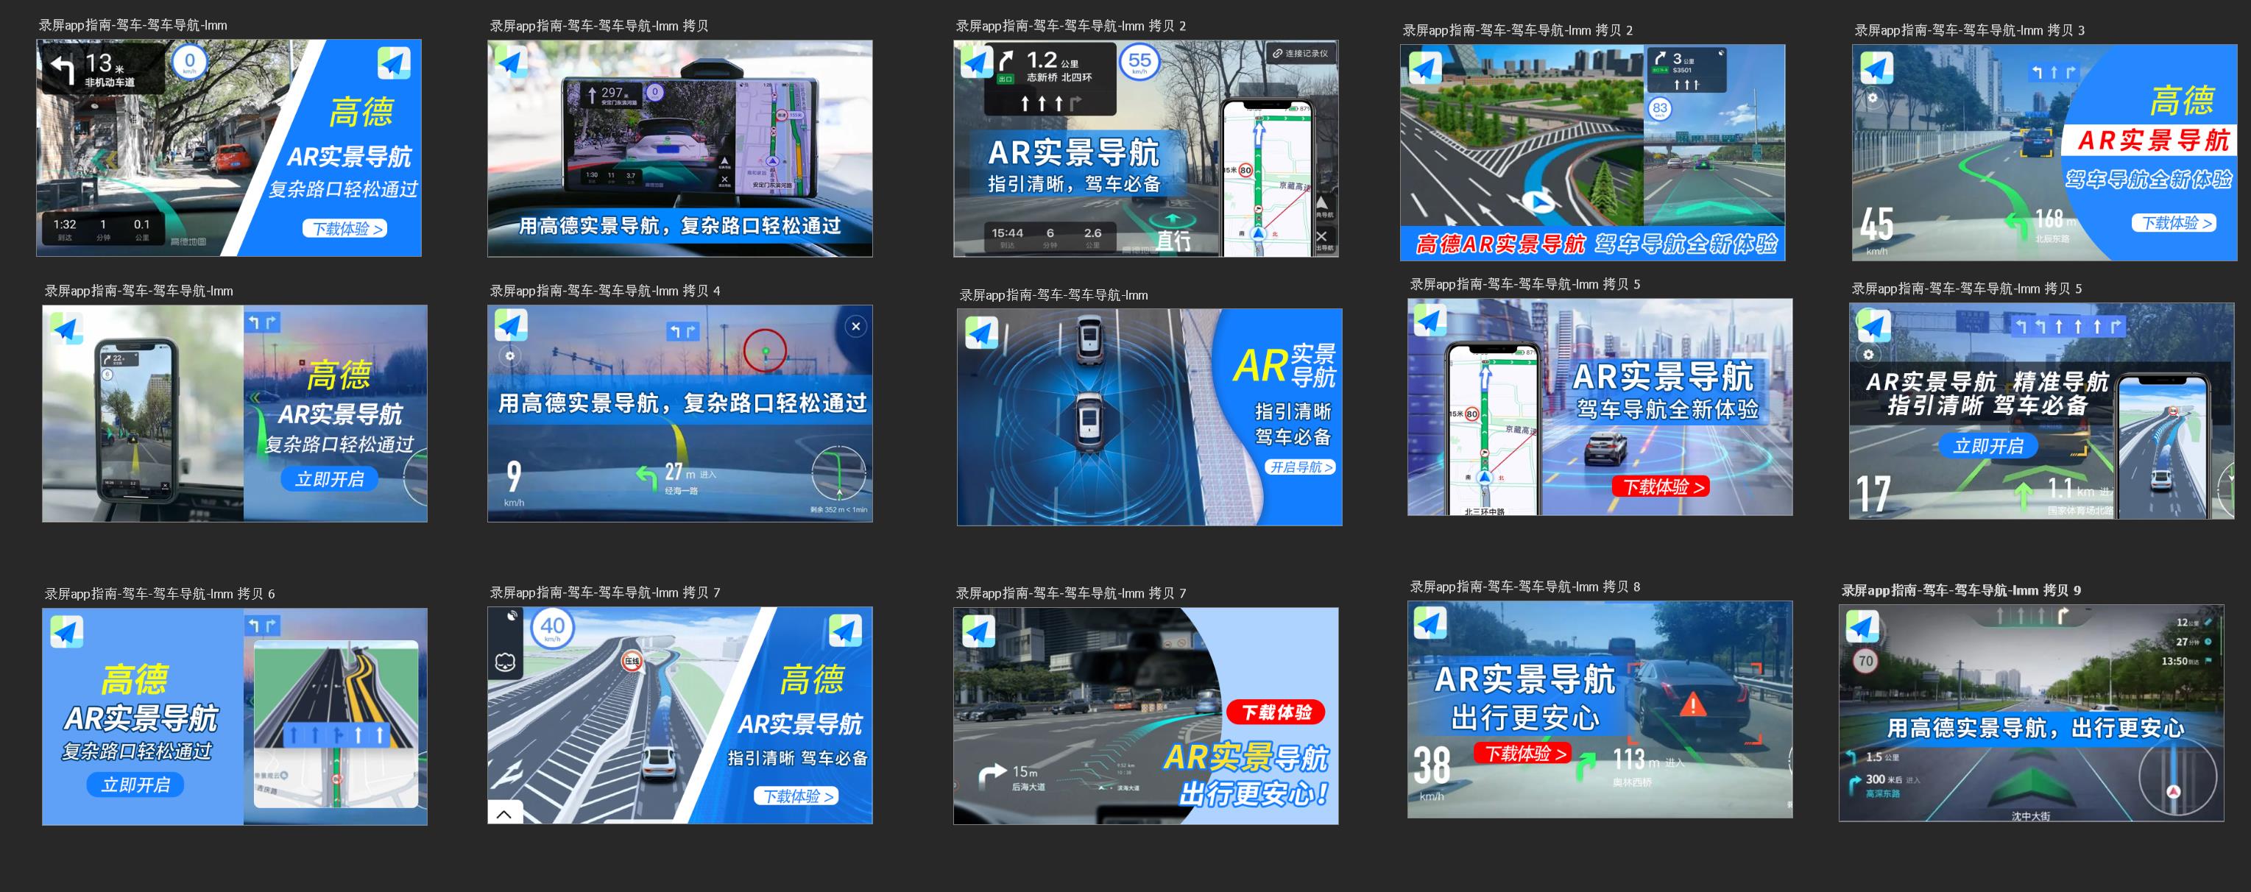Click the blue speed circle showing 0
The height and width of the screenshot is (892, 2251).
click(x=190, y=63)
